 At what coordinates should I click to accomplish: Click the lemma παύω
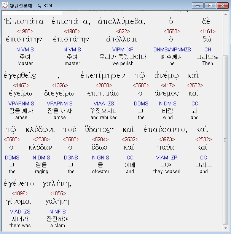[x=166, y=148]
